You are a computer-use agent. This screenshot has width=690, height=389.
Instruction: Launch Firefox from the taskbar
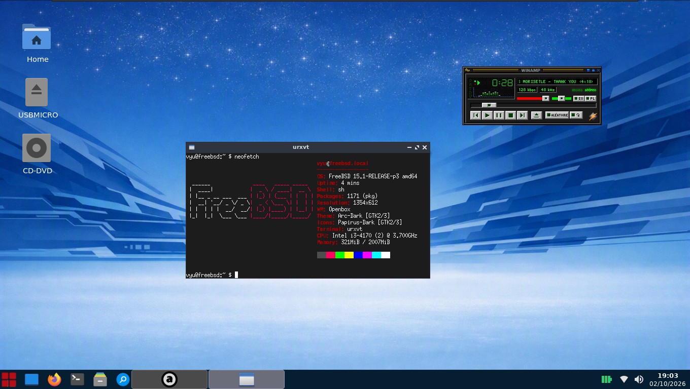click(x=54, y=379)
